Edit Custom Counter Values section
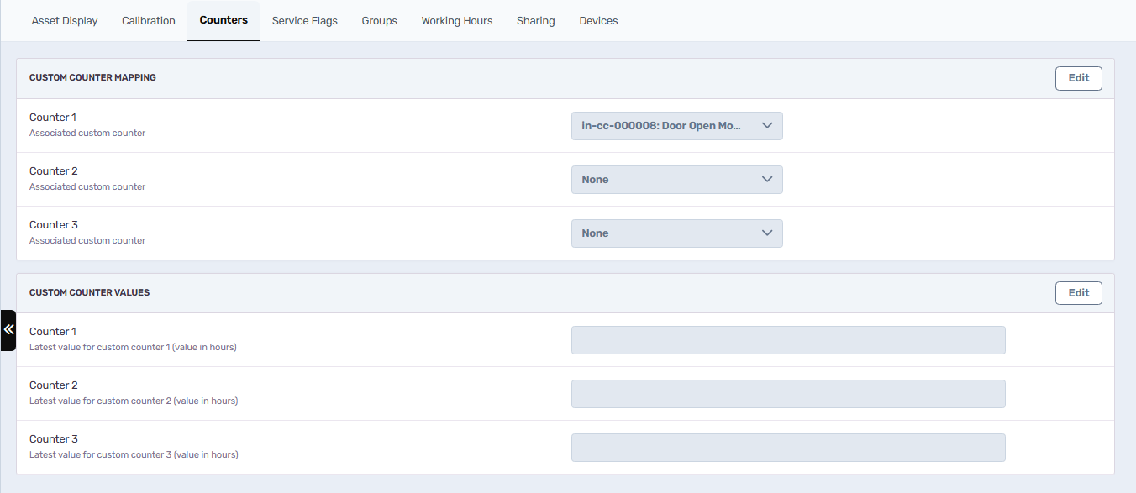The image size is (1136, 493). [1079, 293]
